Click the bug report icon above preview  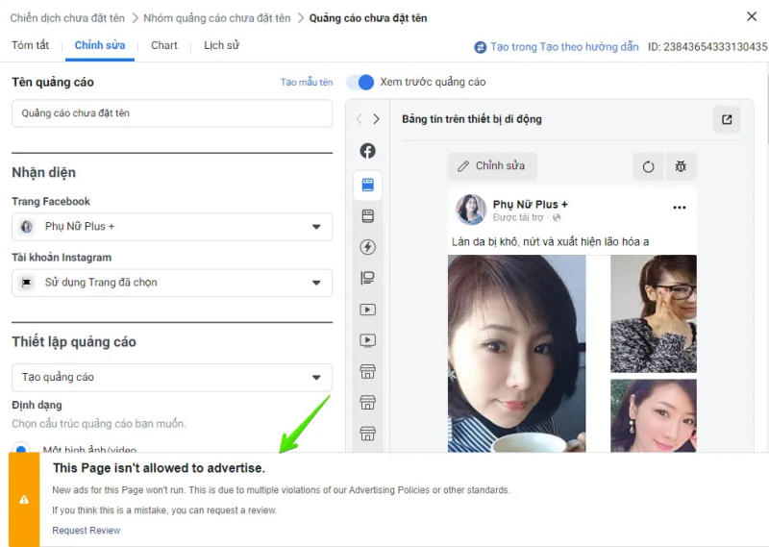pyautogui.click(x=681, y=166)
